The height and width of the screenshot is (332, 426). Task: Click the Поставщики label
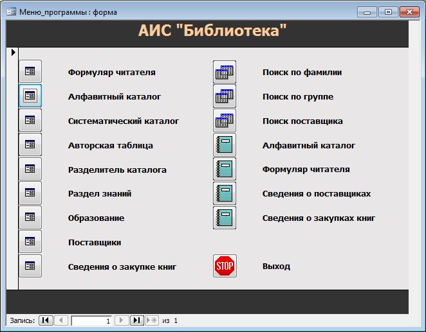(x=95, y=242)
